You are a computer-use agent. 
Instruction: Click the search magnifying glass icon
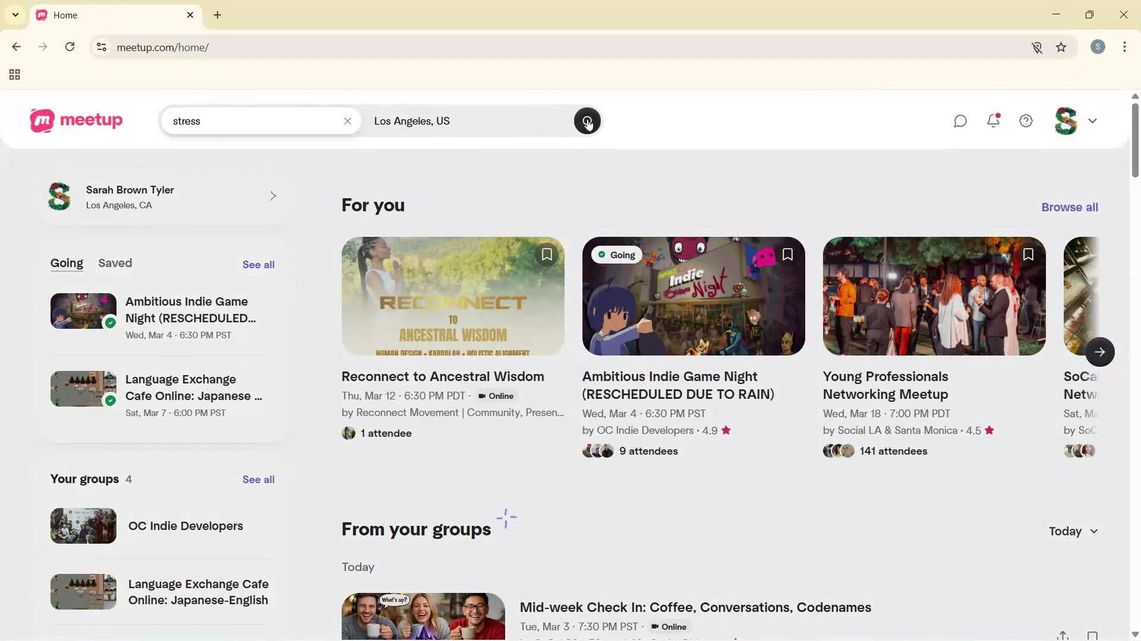click(587, 120)
